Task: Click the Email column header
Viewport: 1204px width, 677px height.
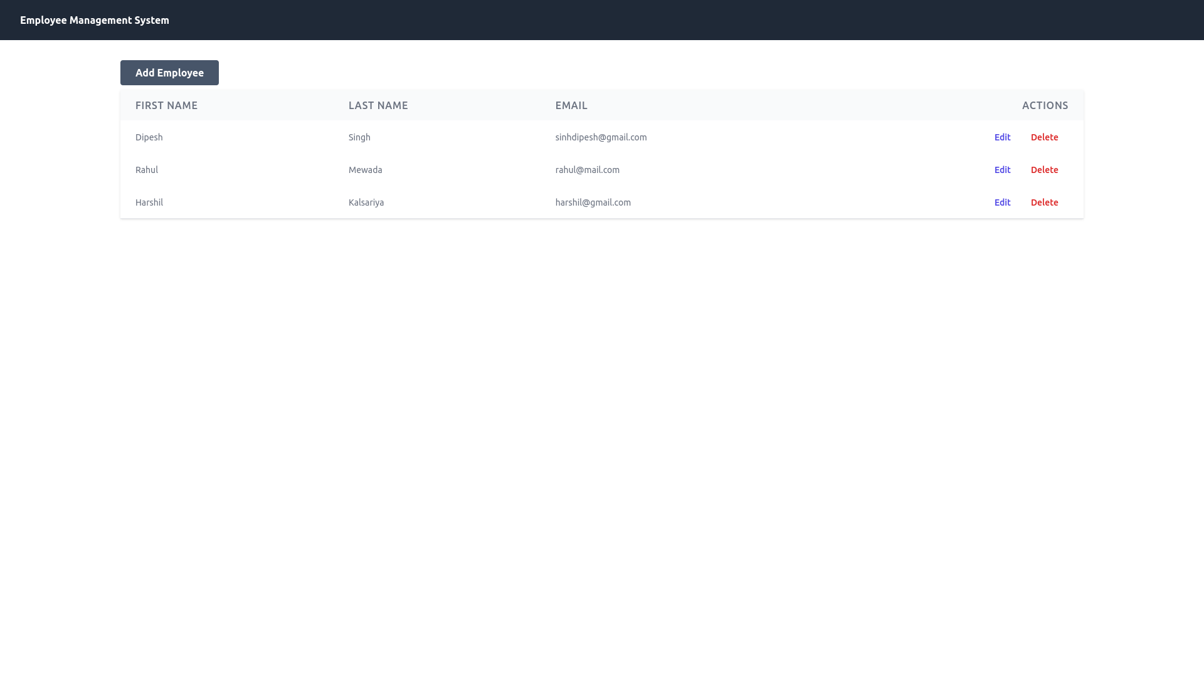Action: click(x=571, y=105)
